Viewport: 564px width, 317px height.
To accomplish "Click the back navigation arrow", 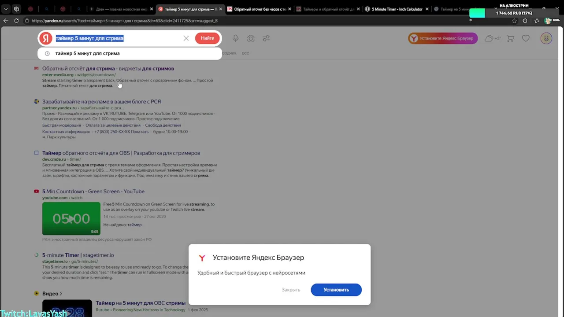I will (6, 21).
